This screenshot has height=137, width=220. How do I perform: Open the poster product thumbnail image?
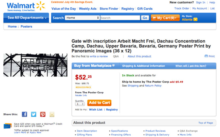(35, 65)
